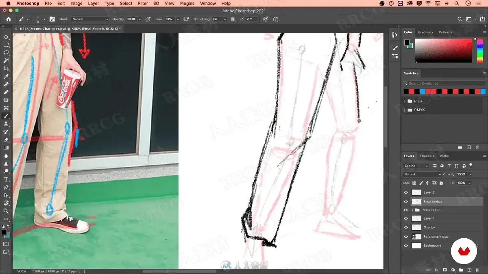Open the layer blending mode dropdown
Viewport: 488px width, 274px height.
422,174
